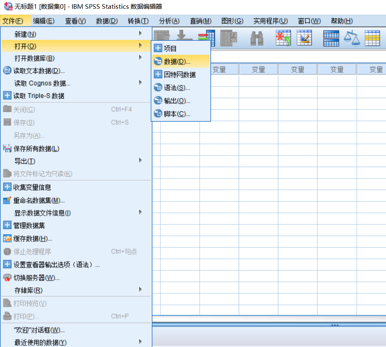Choose 输出(O)... in the Open submenu

(x=181, y=101)
